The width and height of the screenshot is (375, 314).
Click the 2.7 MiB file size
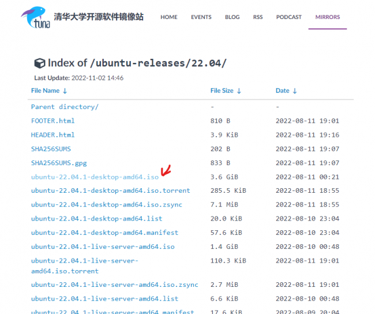(x=224, y=285)
